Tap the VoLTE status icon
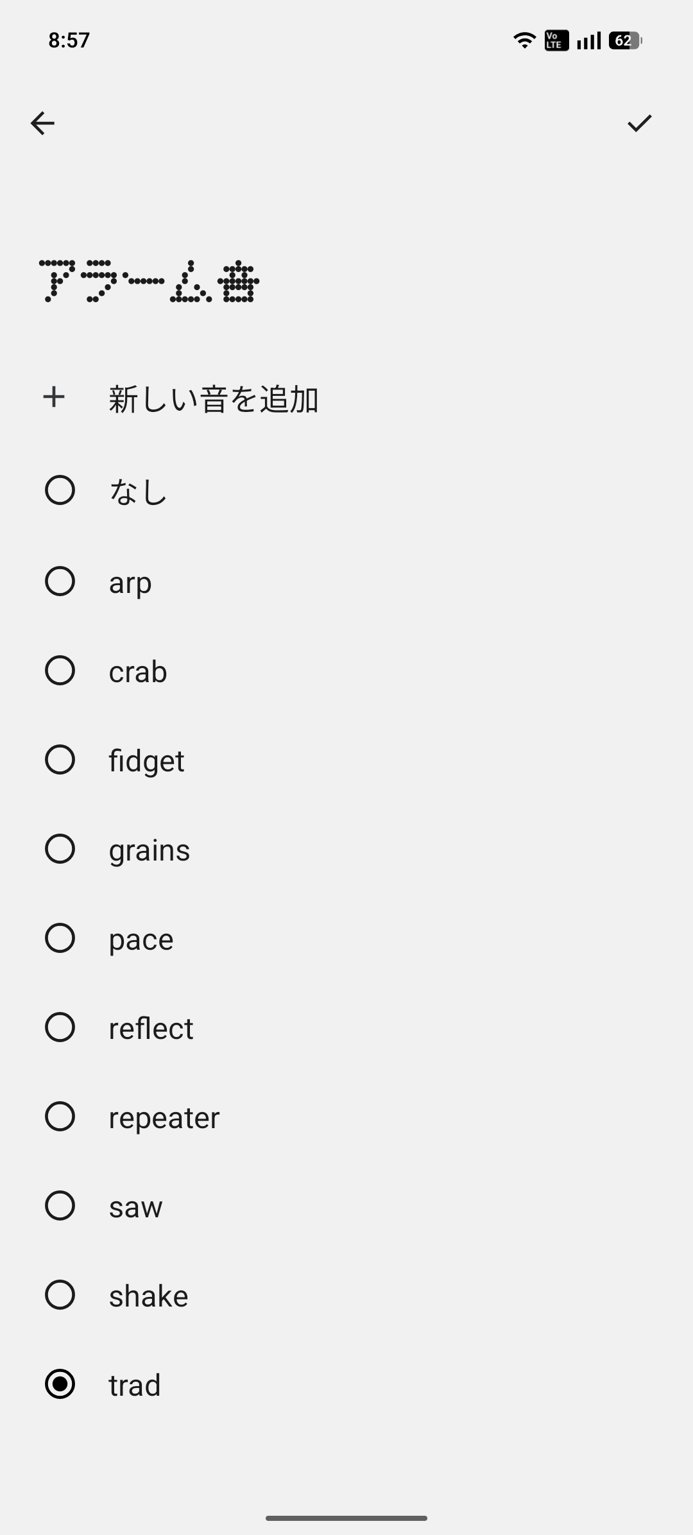The image size is (693, 1535). (x=556, y=41)
